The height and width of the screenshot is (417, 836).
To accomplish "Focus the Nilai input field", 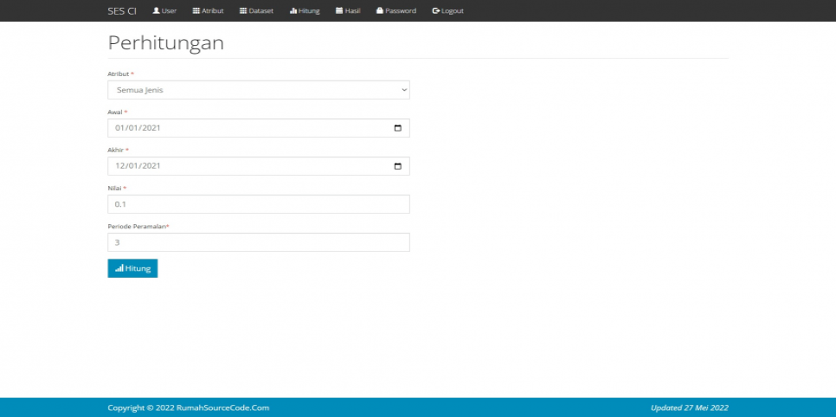I will tap(258, 204).
